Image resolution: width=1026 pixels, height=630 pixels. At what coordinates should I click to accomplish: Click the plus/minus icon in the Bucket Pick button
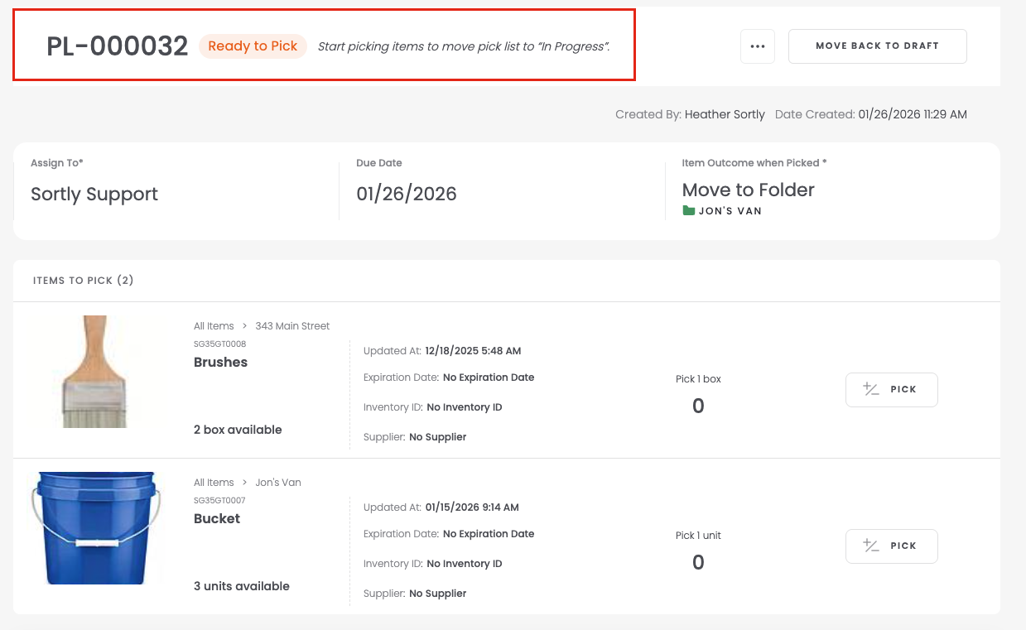click(x=871, y=546)
